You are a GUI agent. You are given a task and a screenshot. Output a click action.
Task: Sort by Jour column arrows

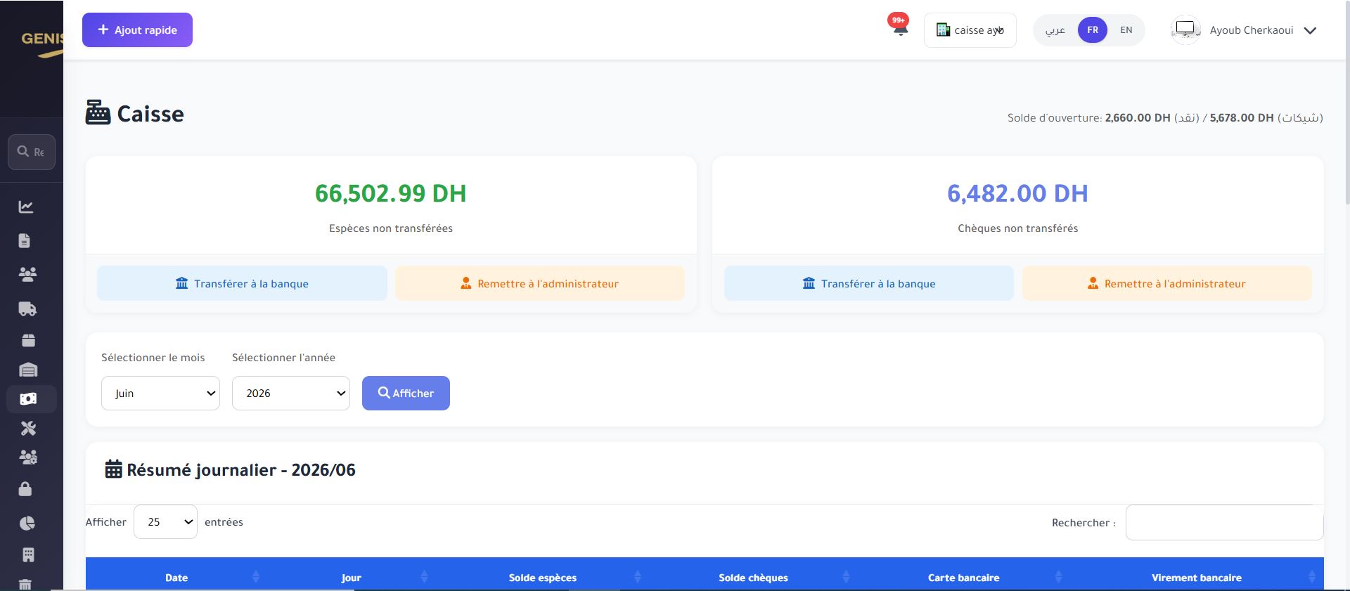coord(425,577)
